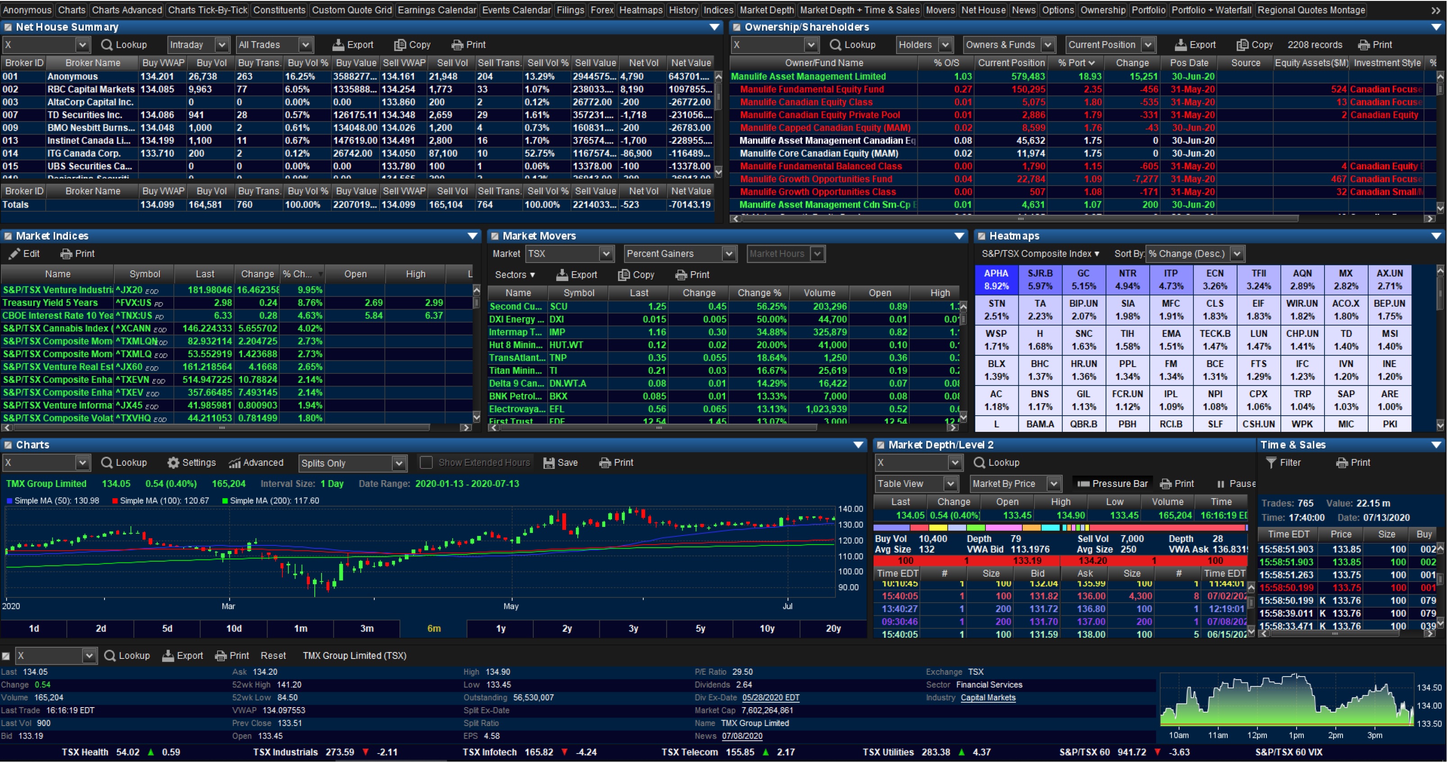Switch to the Heatmaps tab
Viewport: 1447px width, 763px height.
coord(640,9)
